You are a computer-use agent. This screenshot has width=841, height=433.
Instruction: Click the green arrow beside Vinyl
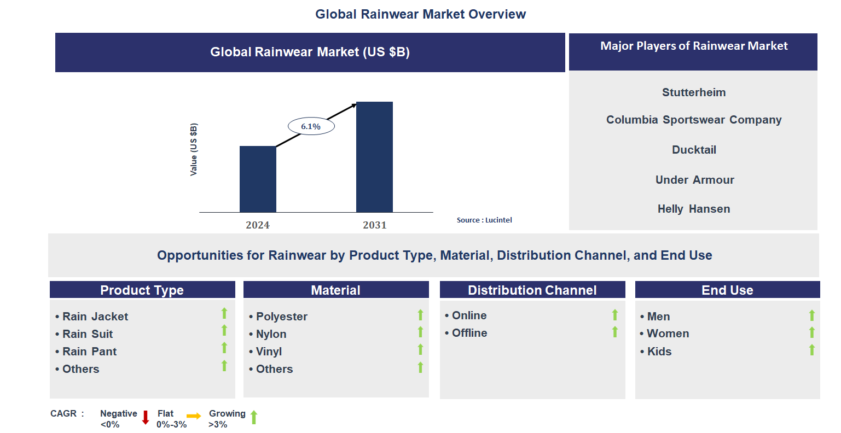(x=420, y=348)
